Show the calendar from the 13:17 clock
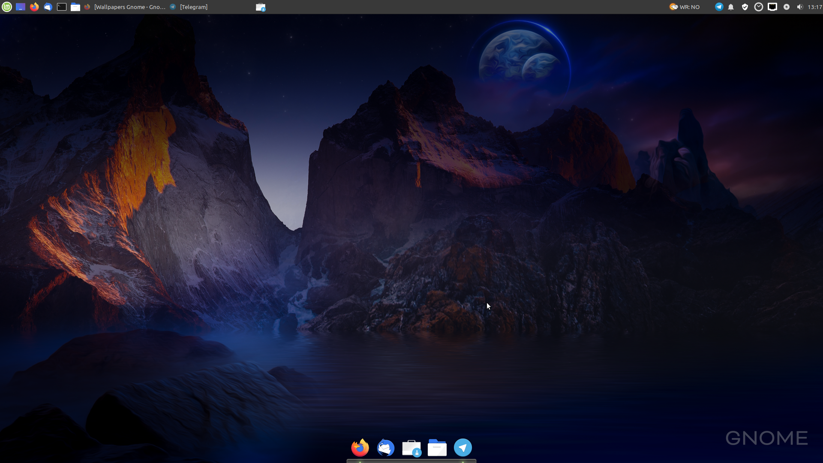823x463 pixels. [x=814, y=7]
